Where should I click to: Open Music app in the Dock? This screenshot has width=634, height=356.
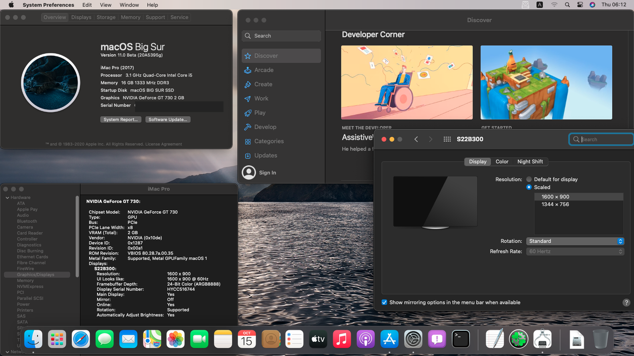pyautogui.click(x=342, y=339)
